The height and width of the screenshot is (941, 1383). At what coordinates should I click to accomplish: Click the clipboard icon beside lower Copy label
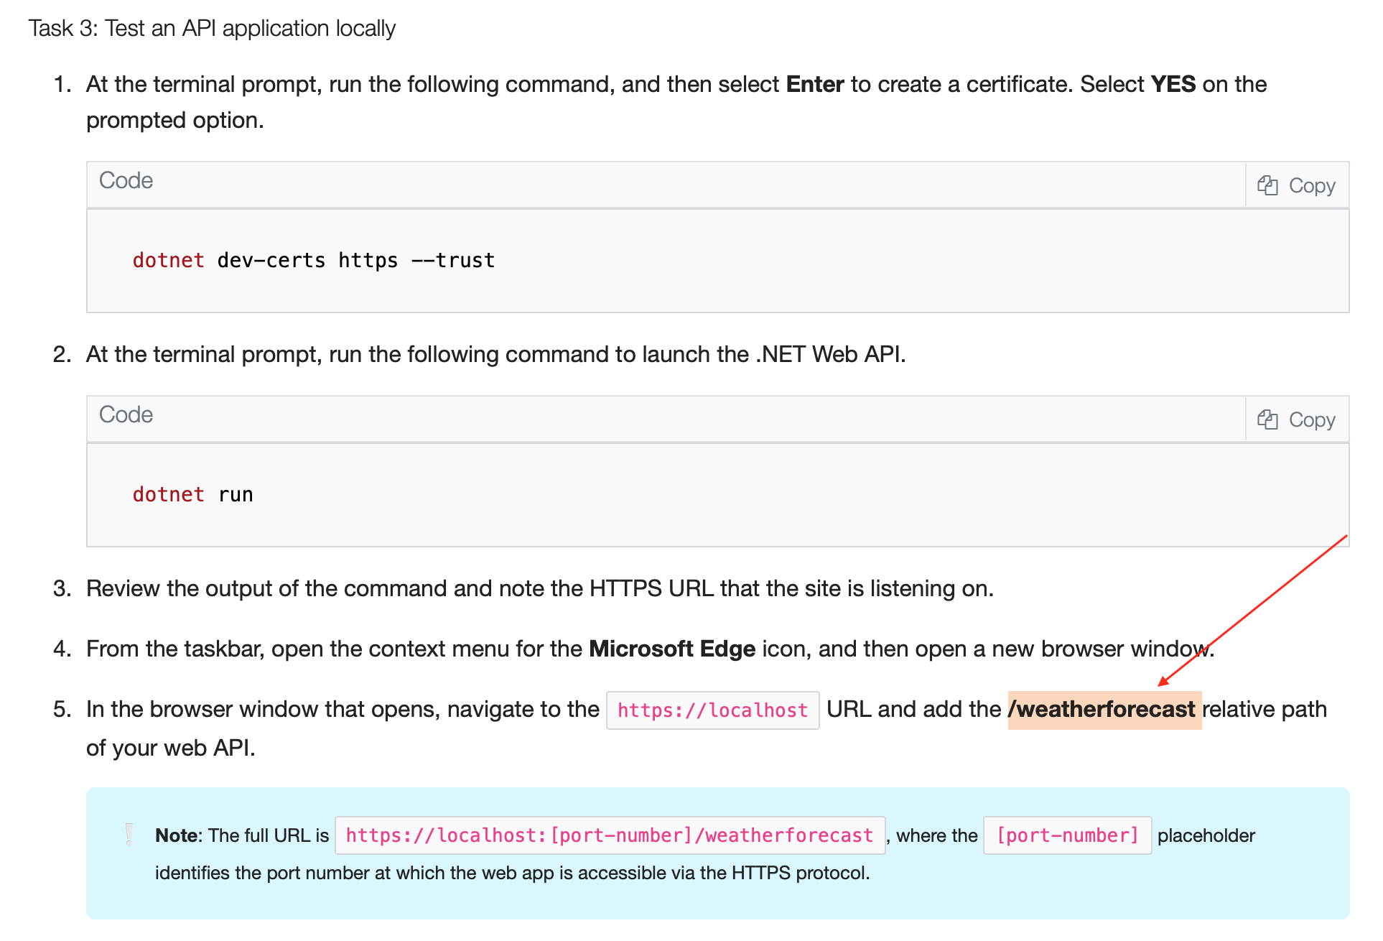pos(1270,419)
